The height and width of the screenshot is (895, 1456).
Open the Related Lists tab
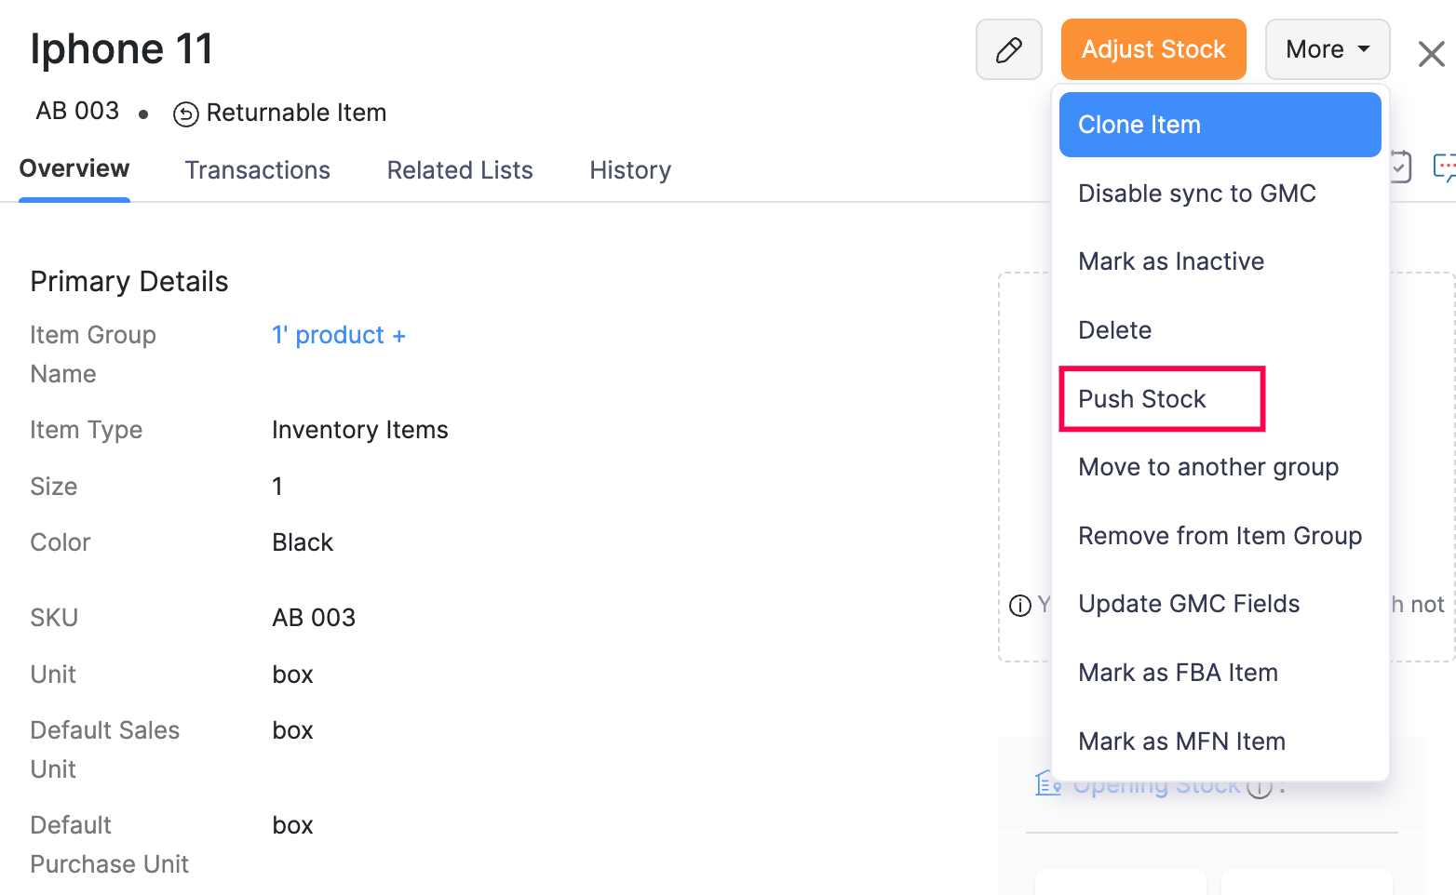[x=459, y=170]
